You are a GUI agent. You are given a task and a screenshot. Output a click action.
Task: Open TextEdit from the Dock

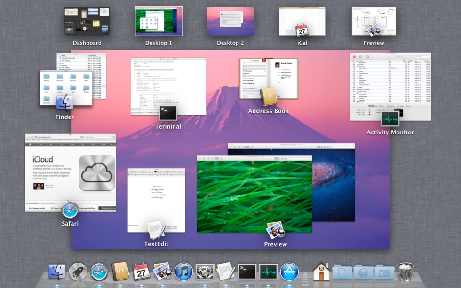[225, 272]
